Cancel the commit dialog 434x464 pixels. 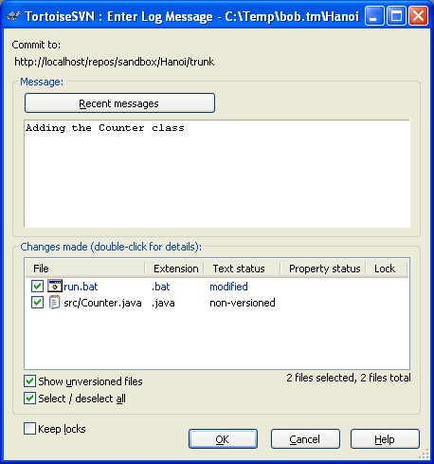click(305, 439)
